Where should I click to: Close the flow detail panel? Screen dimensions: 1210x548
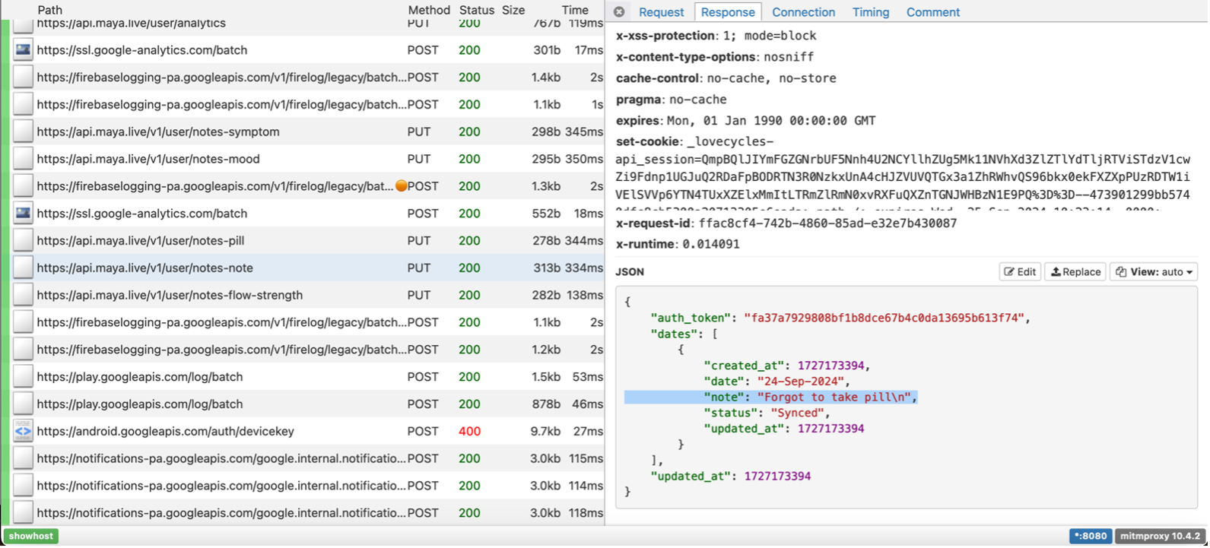pyautogui.click(x=619, y=12)
